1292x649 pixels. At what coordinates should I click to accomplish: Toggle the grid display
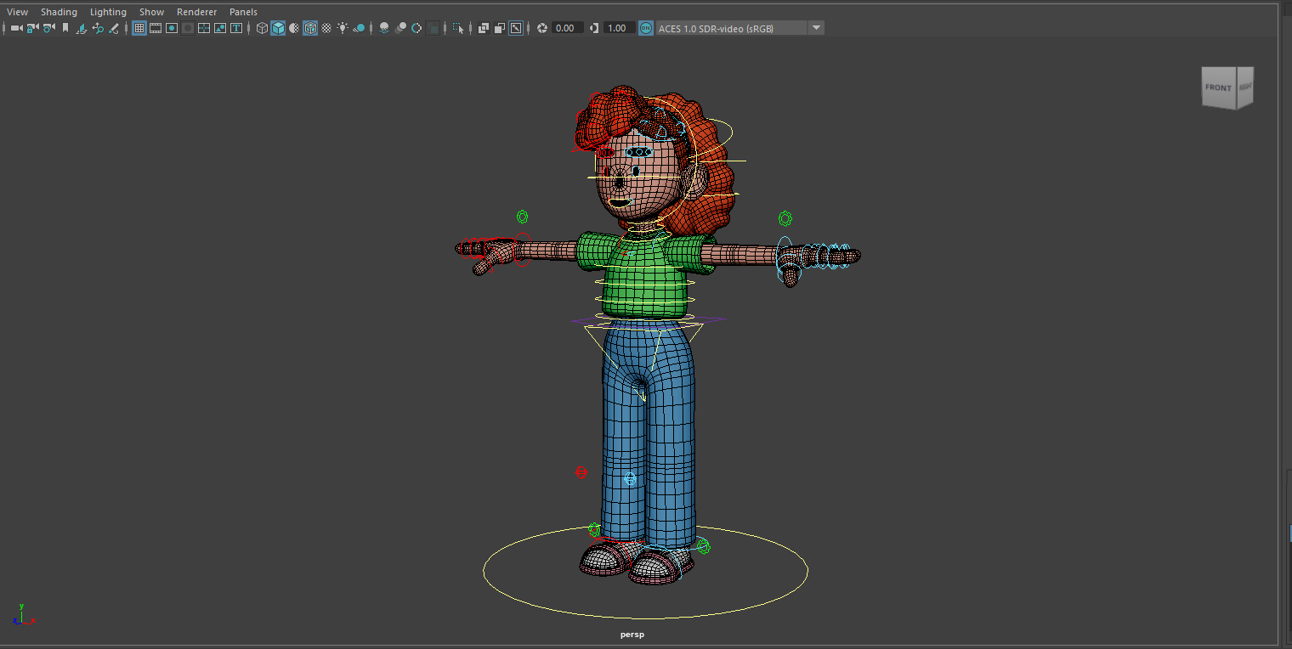pyautogui.click(x=139, y=27)
